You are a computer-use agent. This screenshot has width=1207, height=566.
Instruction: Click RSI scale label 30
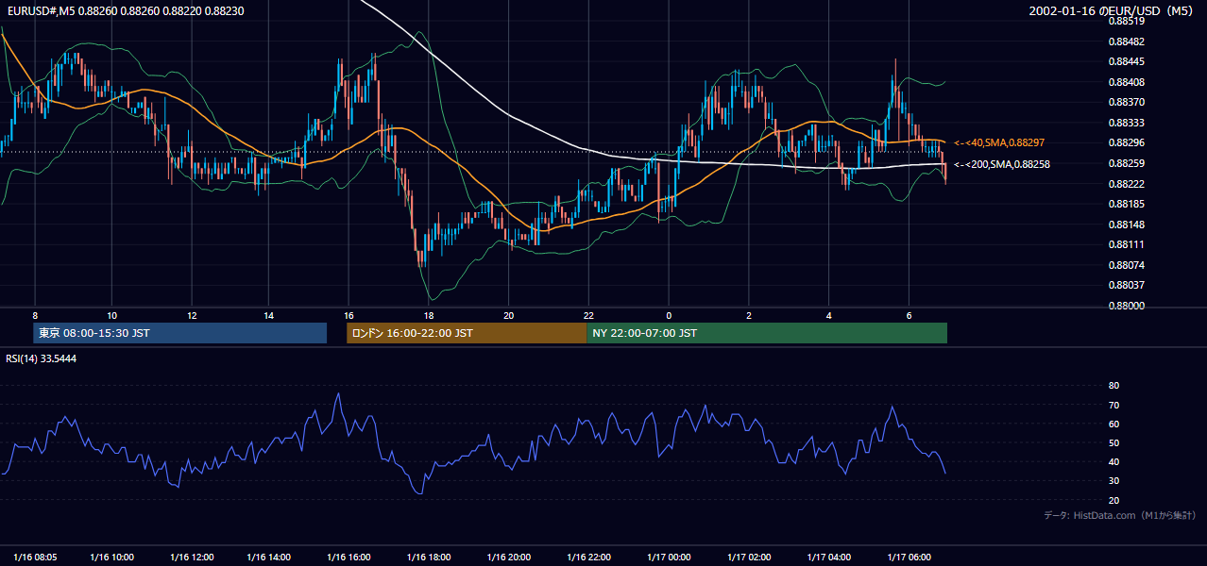click(x=1113, y=481)
